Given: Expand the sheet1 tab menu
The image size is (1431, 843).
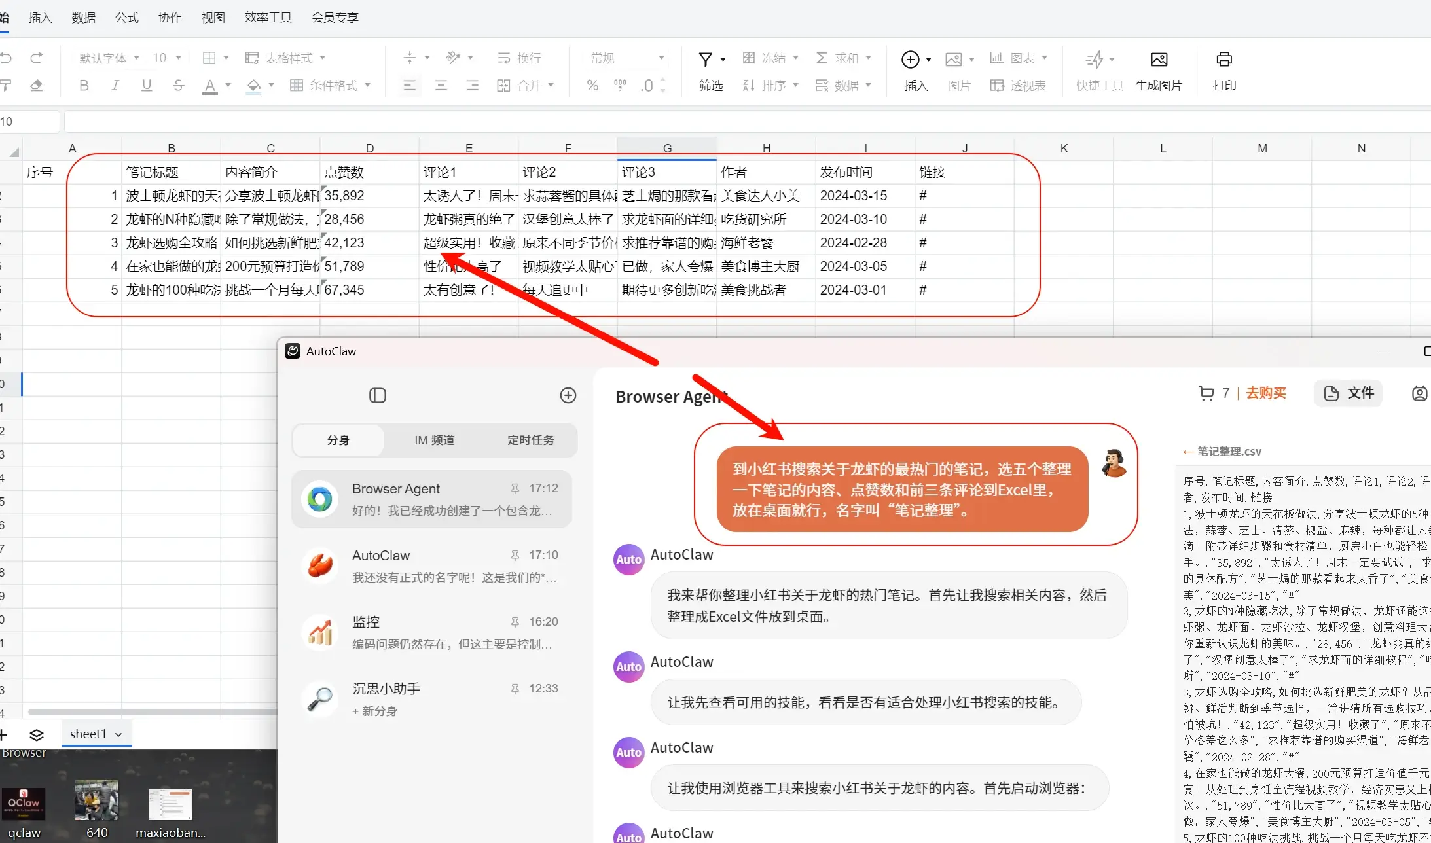Looking at the screenshot, I should coord(118,734).
